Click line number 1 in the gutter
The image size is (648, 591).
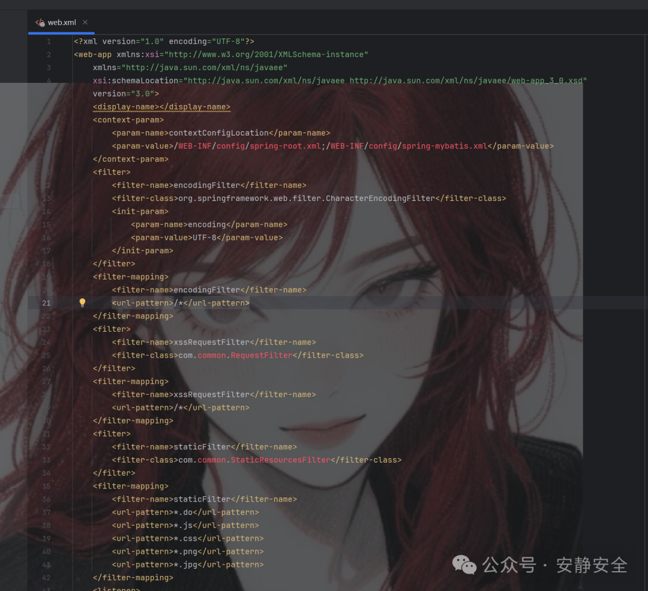point(48,41)
